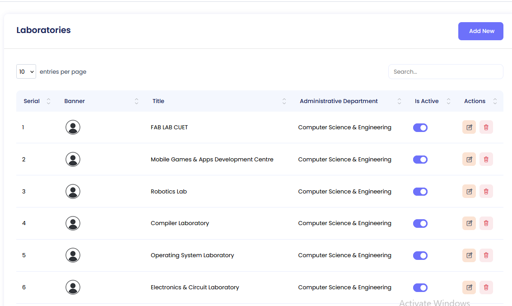Delete the Robotics Lab entry
This screenshot has height=306, width=512.
[x=486, y=191]
